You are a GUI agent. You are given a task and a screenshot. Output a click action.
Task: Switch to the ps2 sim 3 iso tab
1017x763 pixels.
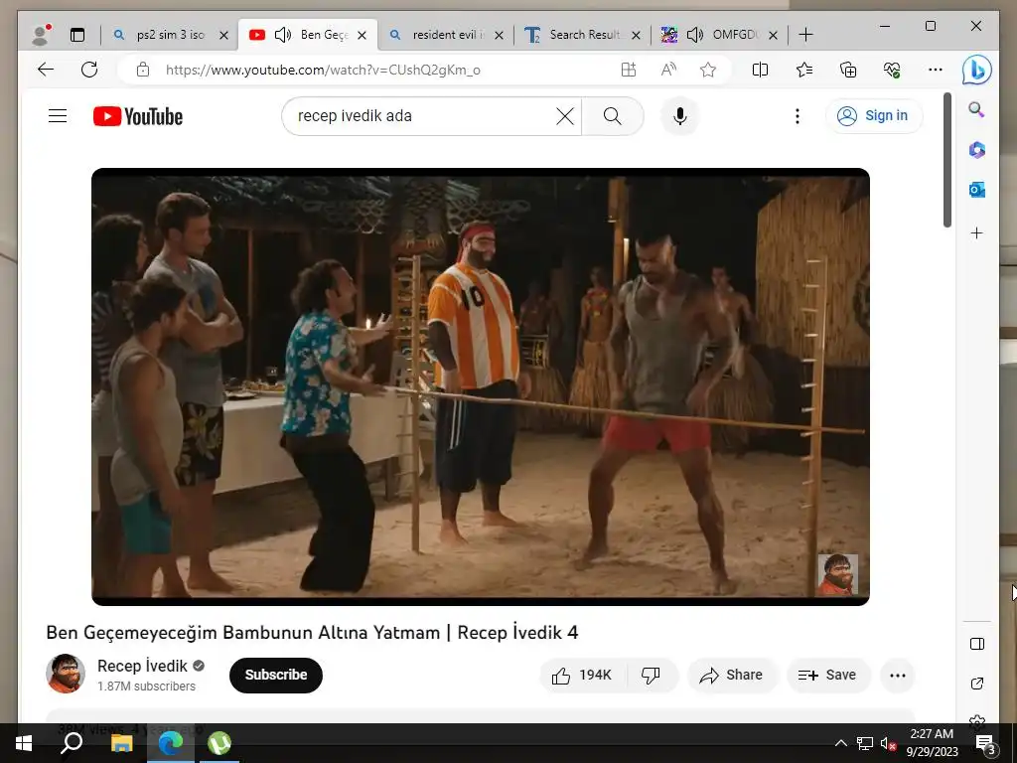171,35
